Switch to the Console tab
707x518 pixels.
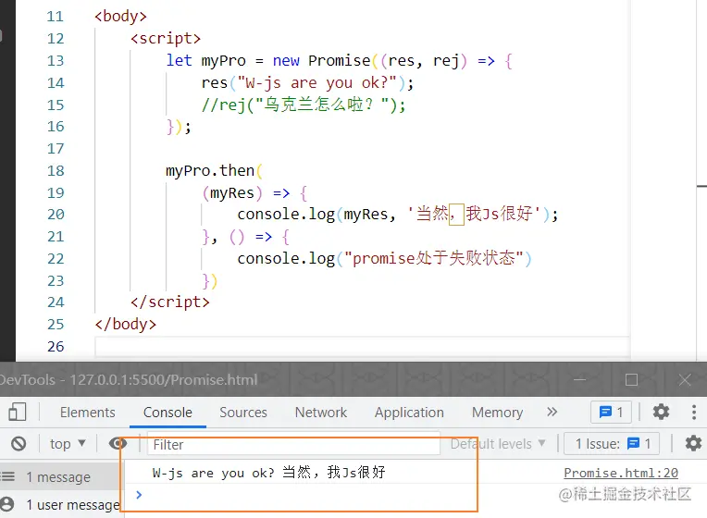[x=167, y=413]
